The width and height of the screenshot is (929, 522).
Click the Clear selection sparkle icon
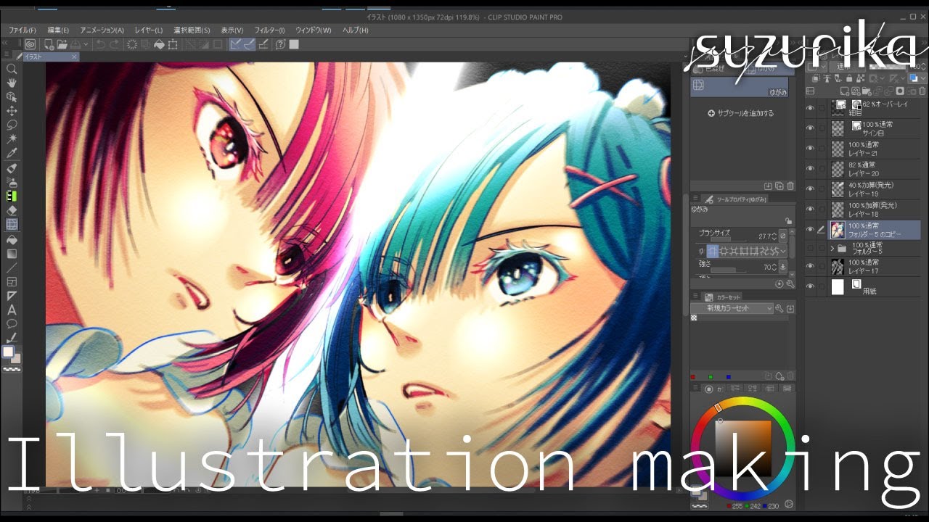pyautogui.click(x=132, y=44)
